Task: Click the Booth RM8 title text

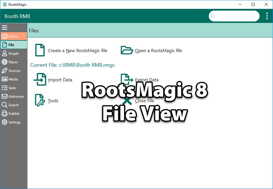Action: pos(17,16)
